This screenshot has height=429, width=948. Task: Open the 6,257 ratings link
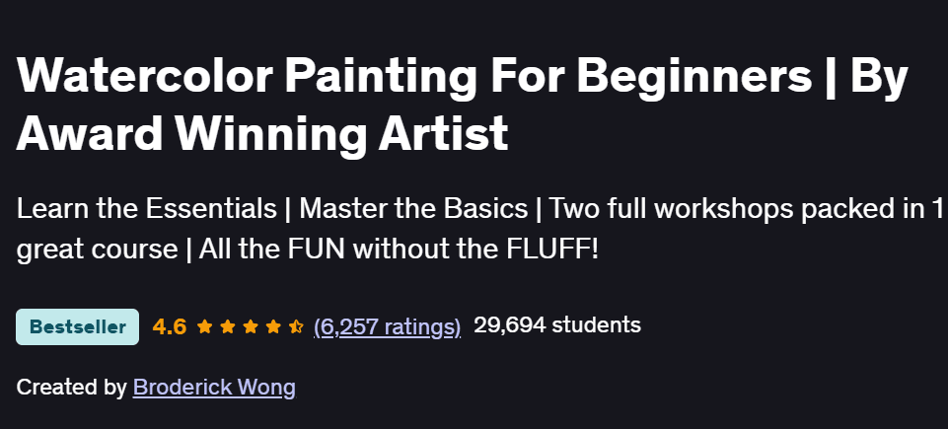[388, 326]
